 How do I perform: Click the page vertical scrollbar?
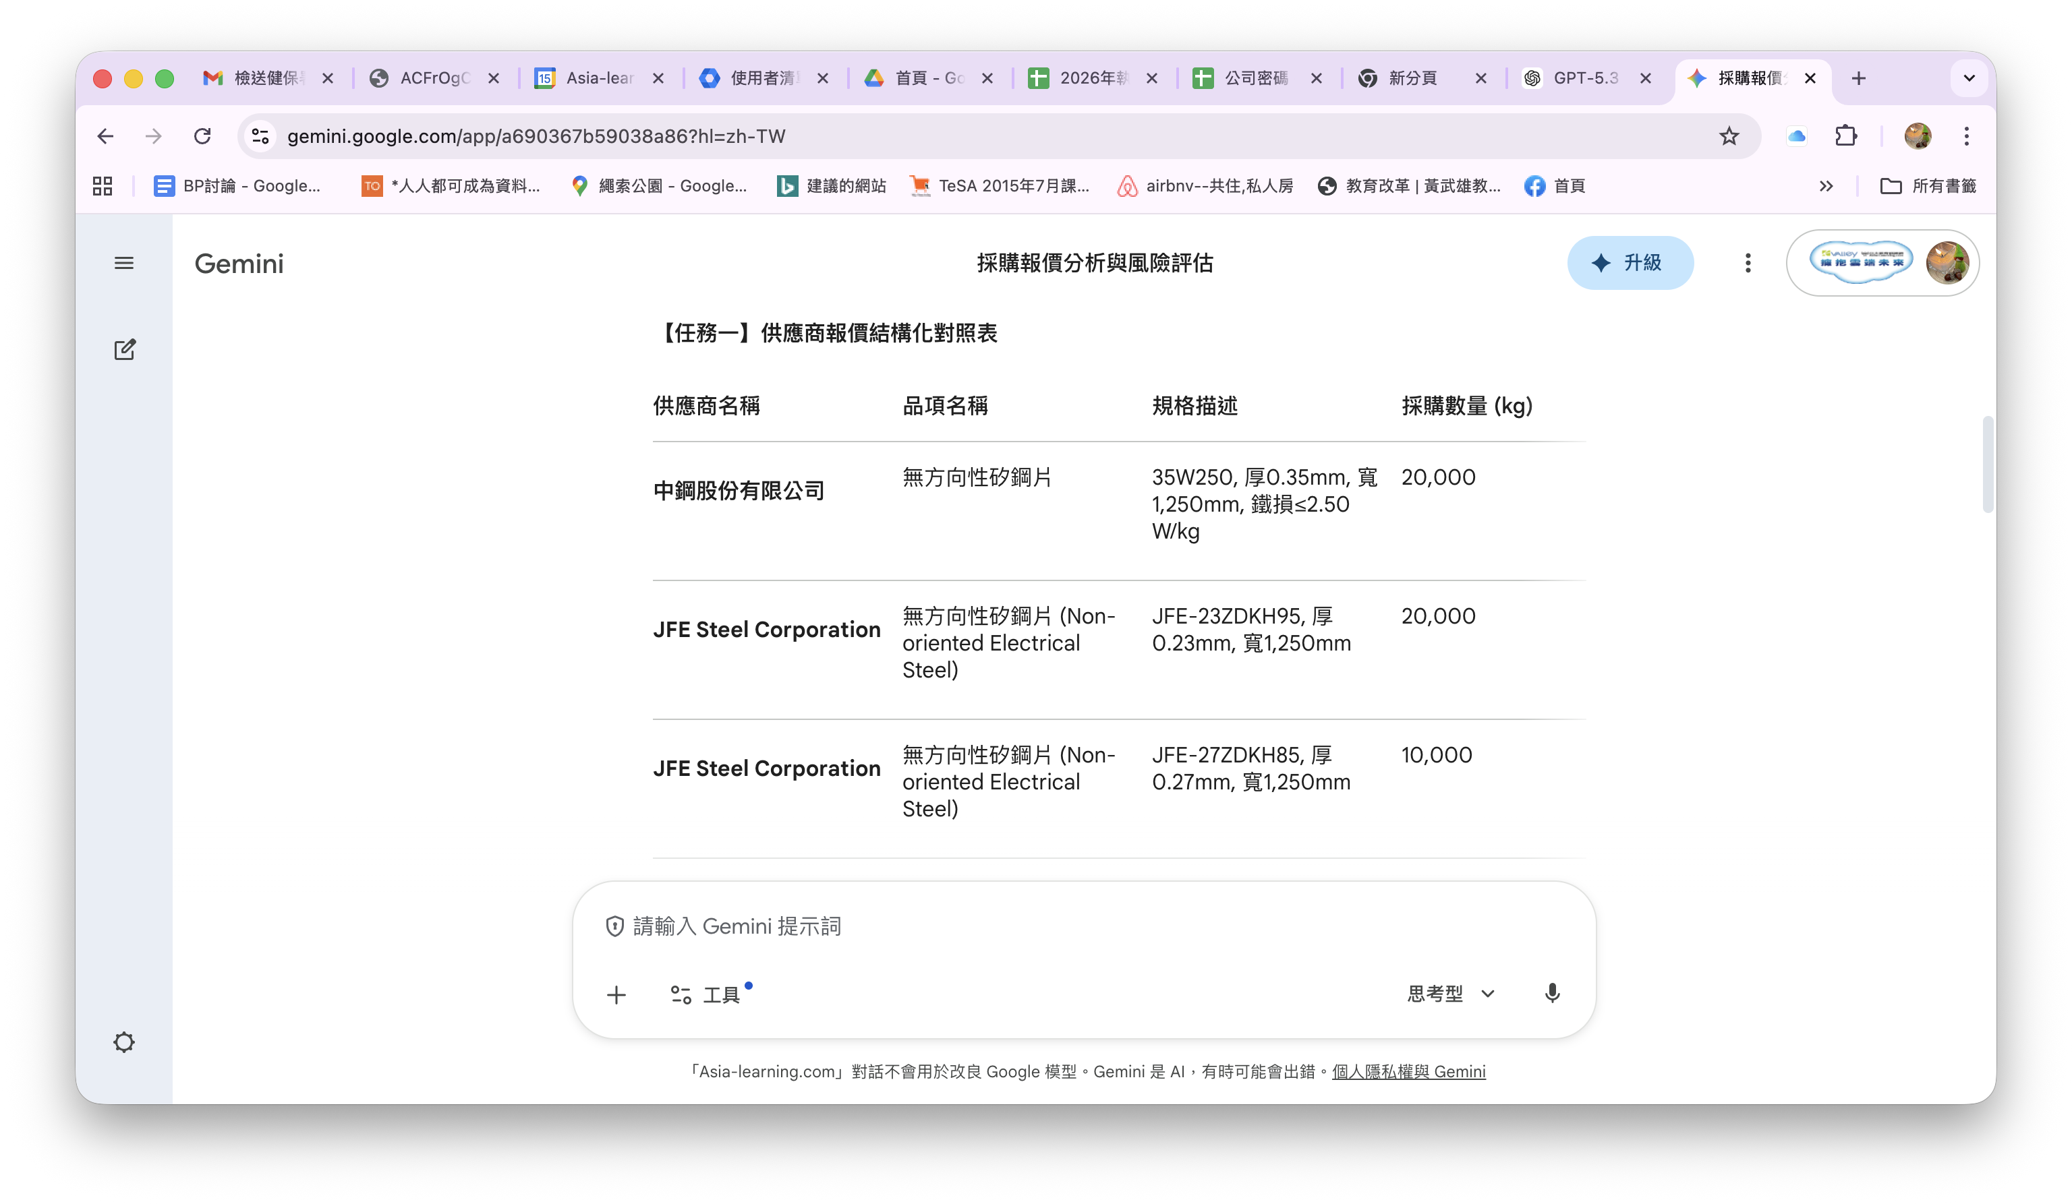coord(1987,464)
